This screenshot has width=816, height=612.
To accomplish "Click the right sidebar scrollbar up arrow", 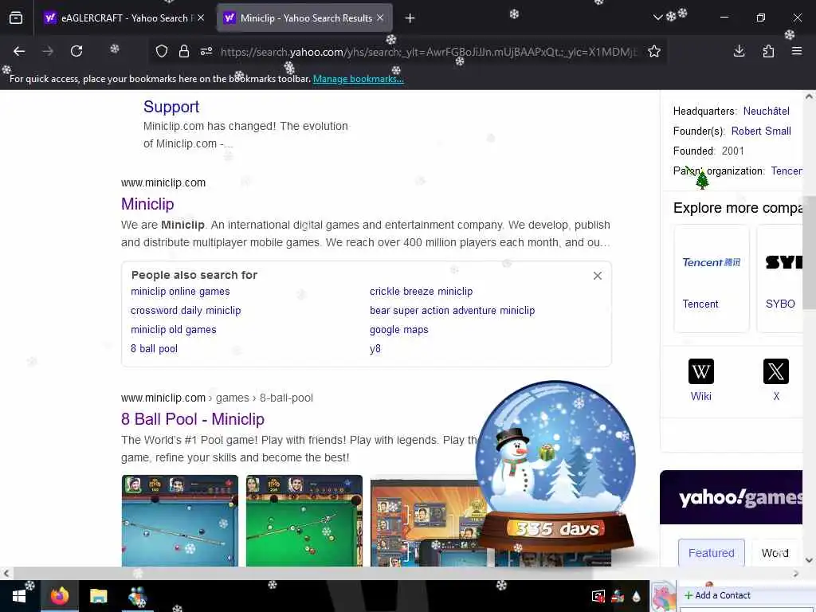I will pyautogui.click(x=809, y=96).
